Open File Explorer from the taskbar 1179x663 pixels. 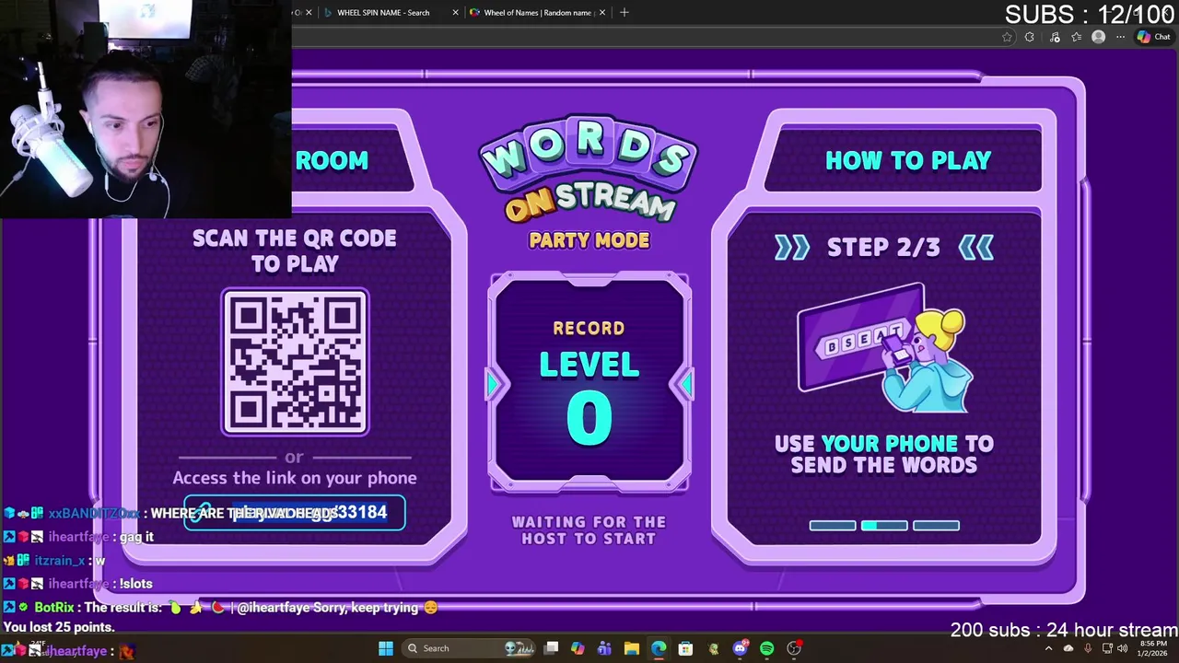[631, 648]
